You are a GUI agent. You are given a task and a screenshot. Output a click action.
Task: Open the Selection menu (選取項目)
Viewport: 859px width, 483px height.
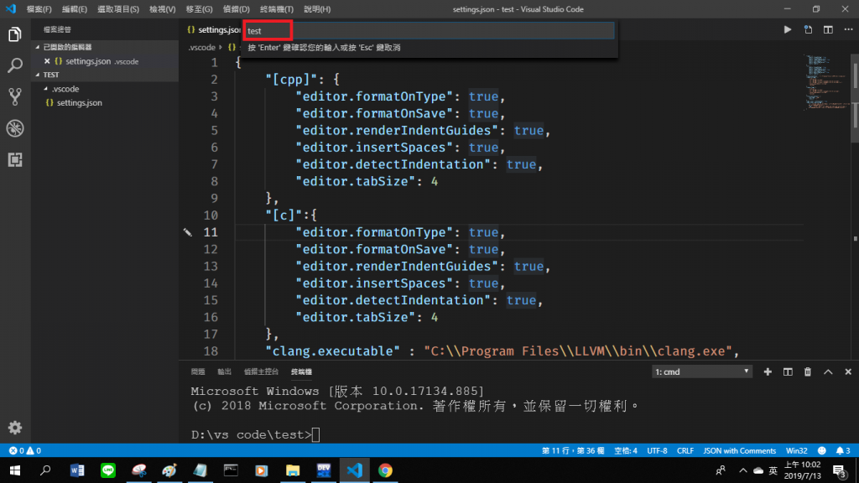tap(117, 9)
